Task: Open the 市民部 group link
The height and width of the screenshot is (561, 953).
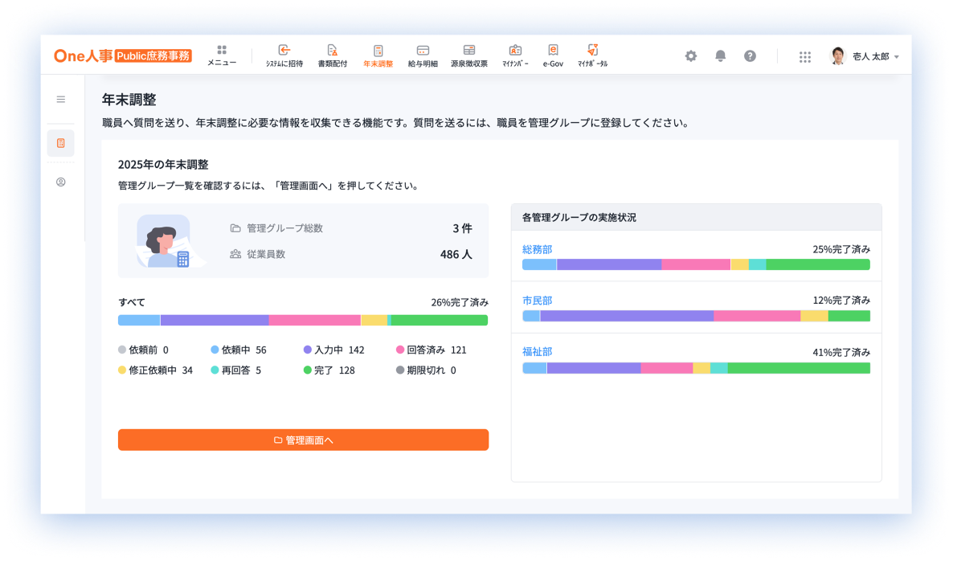Action: 538,301
